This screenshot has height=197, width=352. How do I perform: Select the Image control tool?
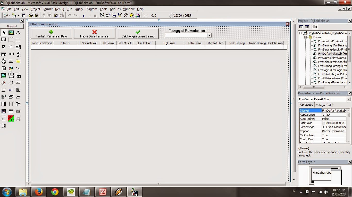4,76
